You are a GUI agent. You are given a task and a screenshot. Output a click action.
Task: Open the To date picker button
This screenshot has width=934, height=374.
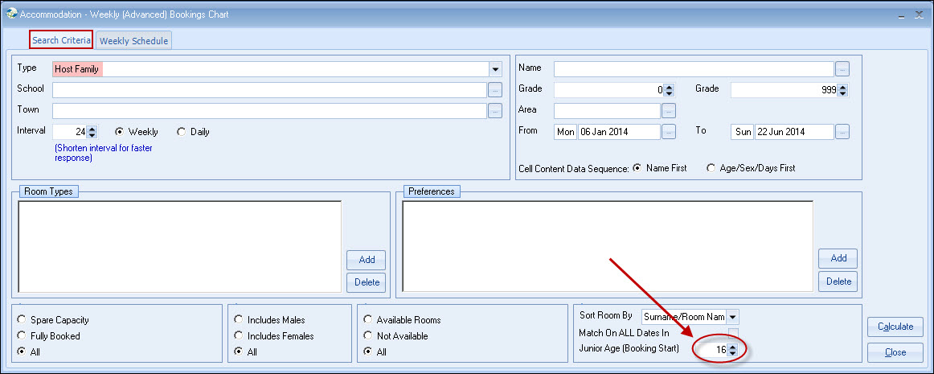pos(842,132)
